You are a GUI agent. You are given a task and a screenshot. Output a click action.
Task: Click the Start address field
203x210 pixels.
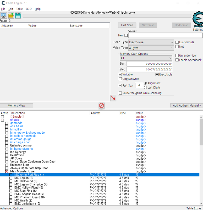pyautogui.click(x=149, y=64)
